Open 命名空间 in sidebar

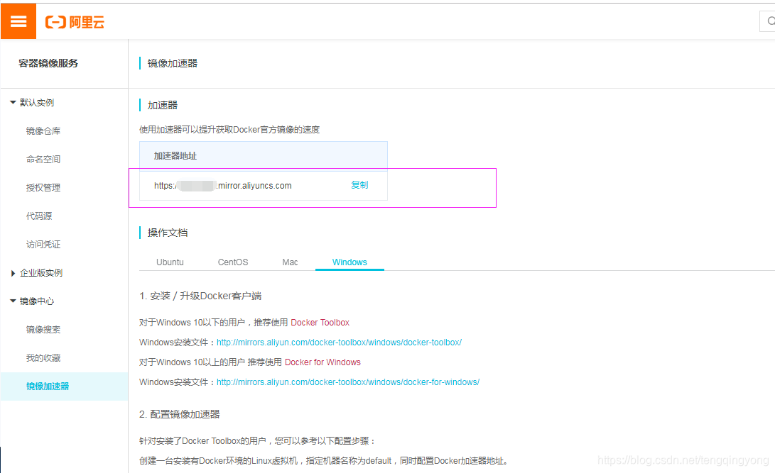click(43, 160)
